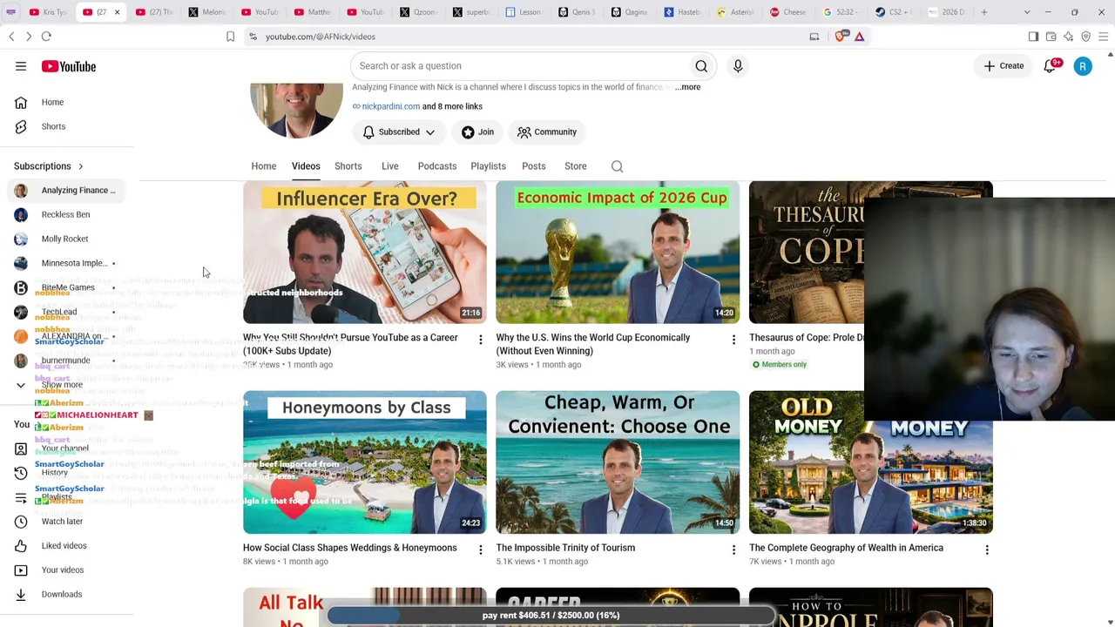Switch to the Posts tab

pyautogui.click(x=533, y=166)
